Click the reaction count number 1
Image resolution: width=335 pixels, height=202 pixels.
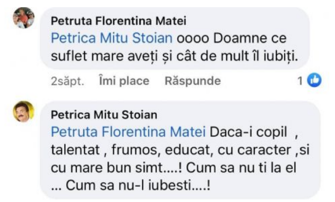pos(300,81)
